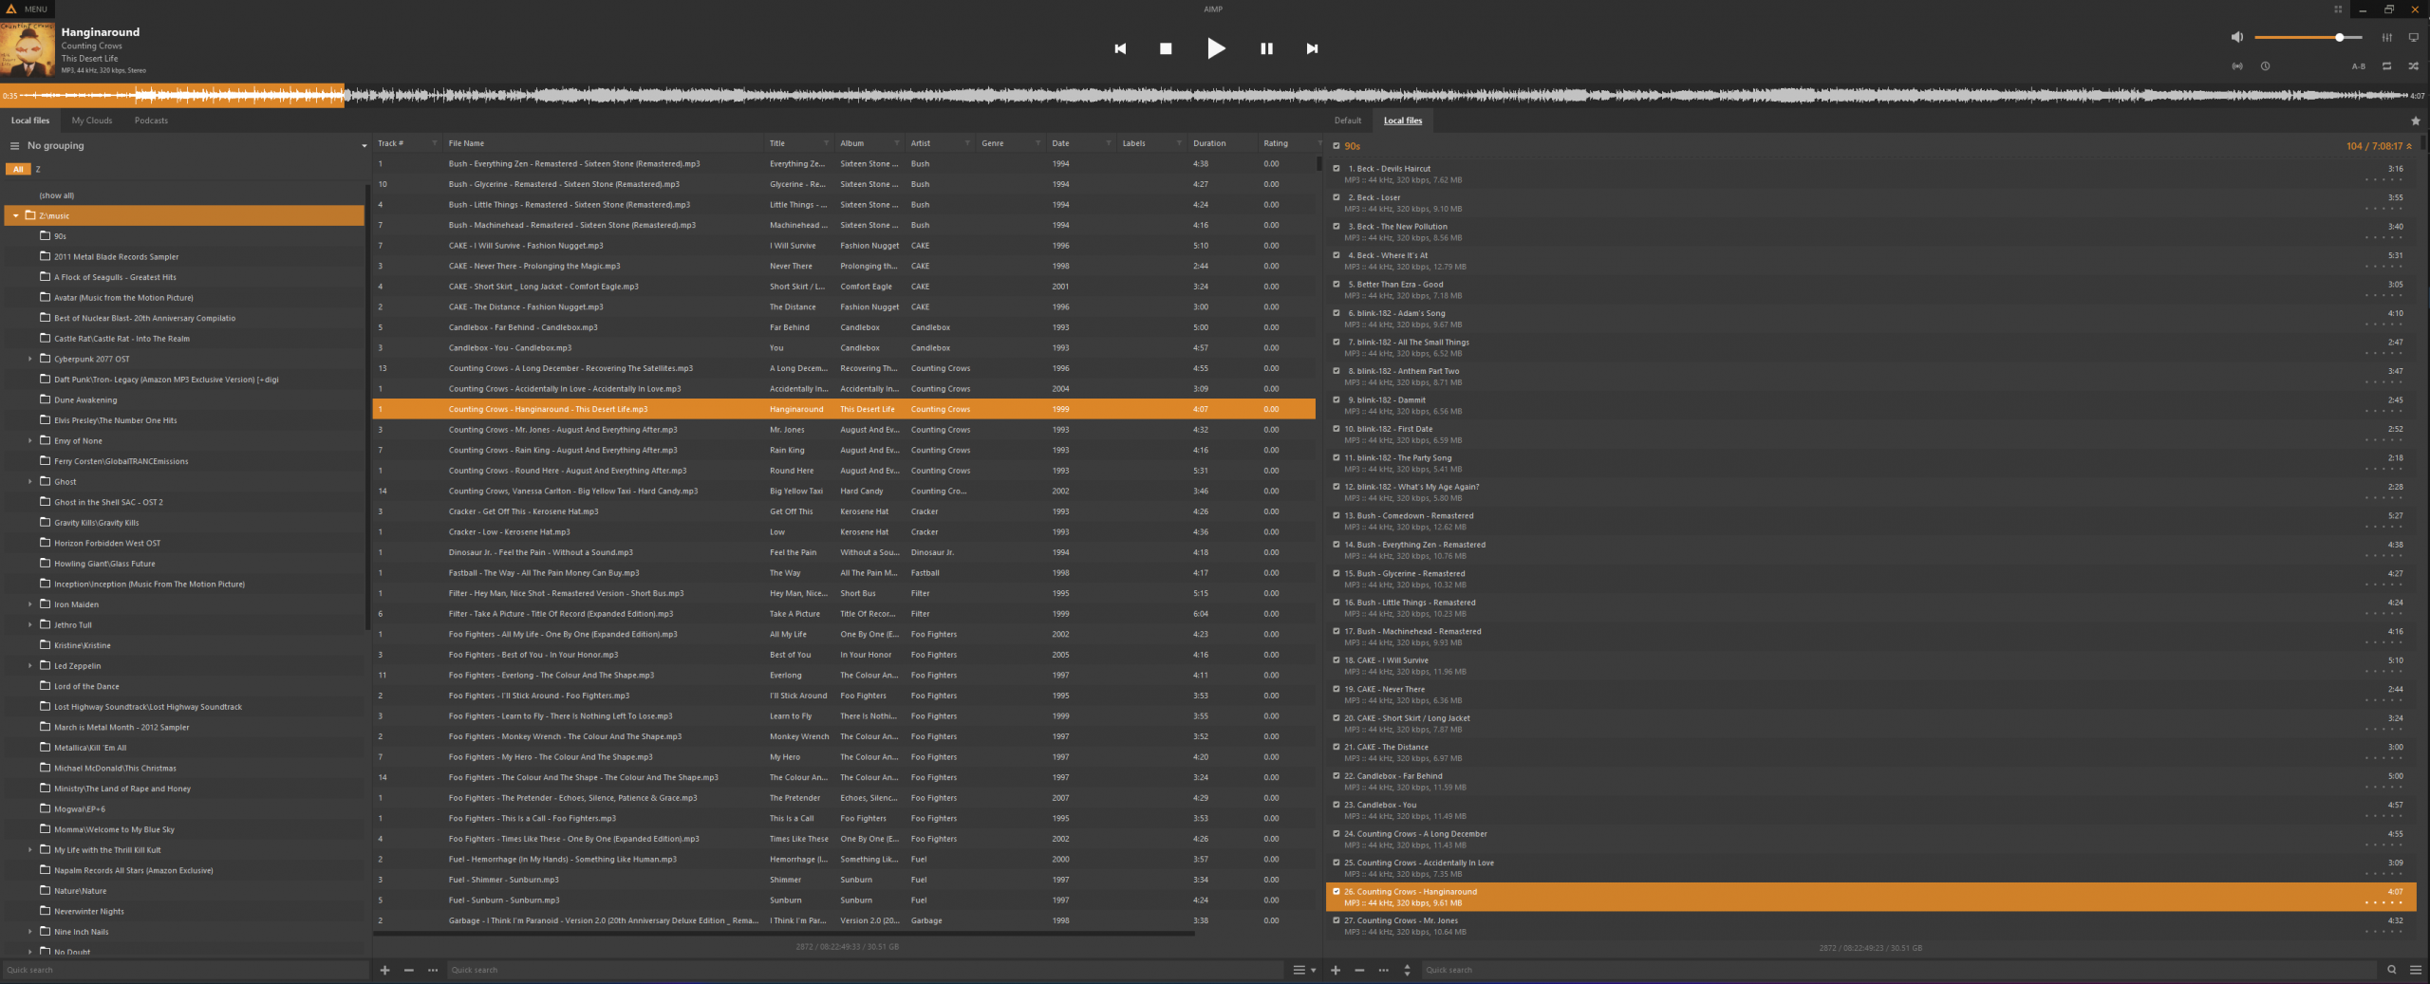The width and height of the screenshot is (2430, 984).
Task: Click library add (+) icon
Action: click(384, 970)
